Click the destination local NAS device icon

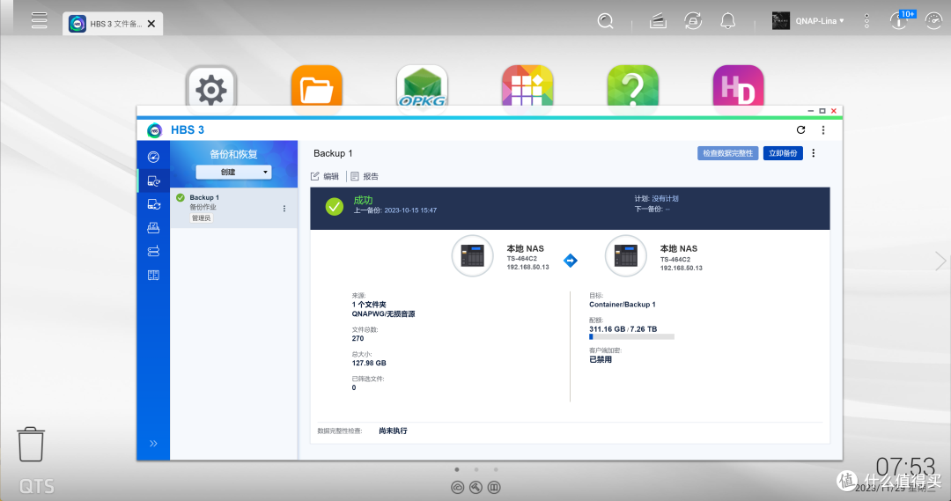click(626, 256)
